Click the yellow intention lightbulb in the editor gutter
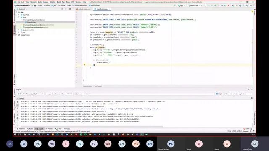The image size is (269, 151). coord(84,65)
